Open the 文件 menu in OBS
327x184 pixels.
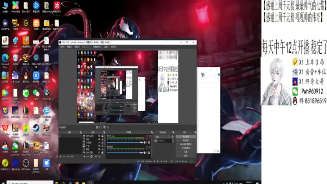point(62,47)
